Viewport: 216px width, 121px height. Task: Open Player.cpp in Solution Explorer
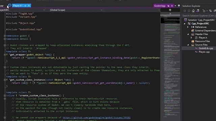tap(204, 52)
